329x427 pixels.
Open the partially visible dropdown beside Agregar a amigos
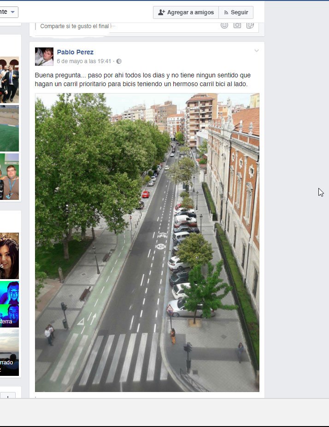(x=9, y=12)
